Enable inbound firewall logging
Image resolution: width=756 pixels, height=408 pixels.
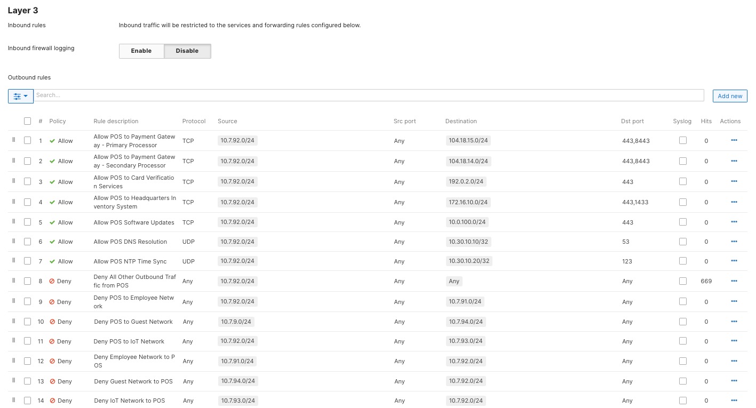[x=141, y=51]
